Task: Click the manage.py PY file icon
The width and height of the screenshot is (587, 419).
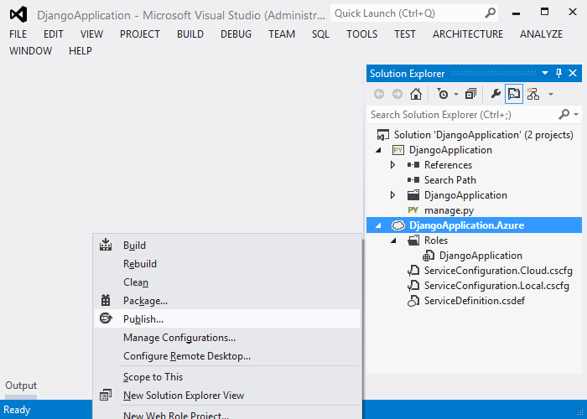Action: point(413,210)
